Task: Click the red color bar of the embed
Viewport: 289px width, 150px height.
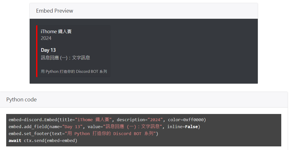Action: coord(37,51)
